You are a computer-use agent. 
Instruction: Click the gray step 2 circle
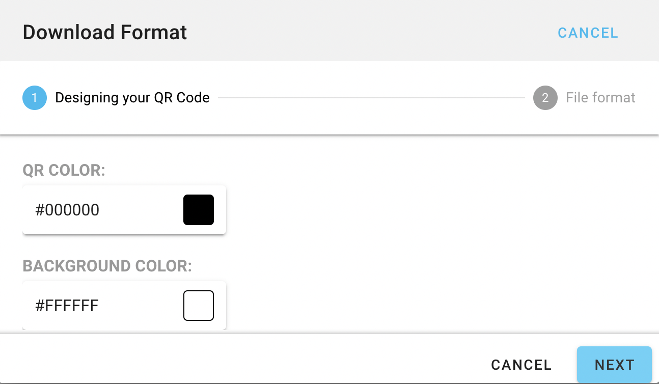point(545,98)
